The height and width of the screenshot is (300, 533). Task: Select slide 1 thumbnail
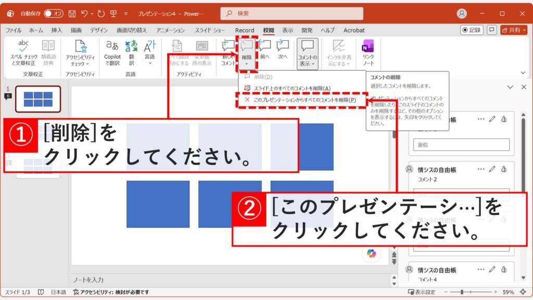click(x=38, y=99)
